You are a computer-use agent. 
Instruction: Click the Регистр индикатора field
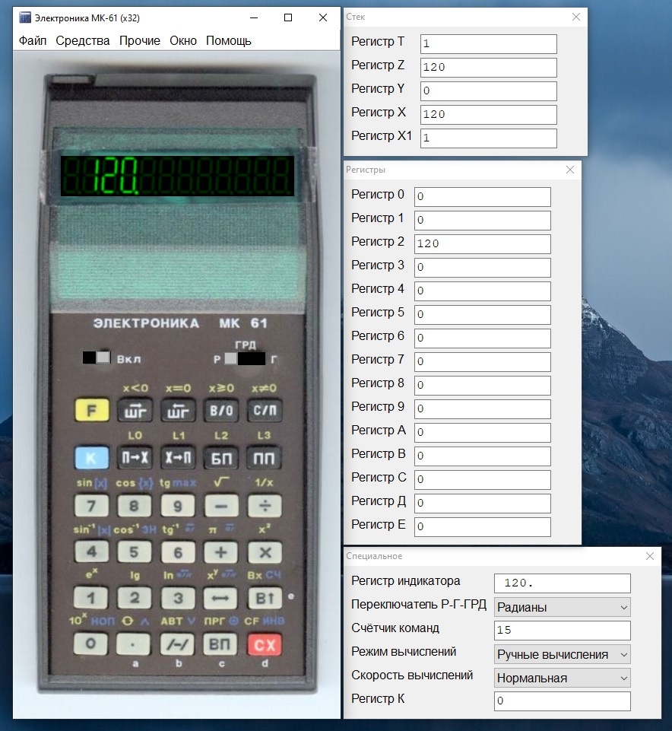click(563, 583)
